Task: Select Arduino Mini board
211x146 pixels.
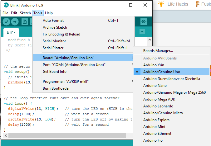Action: pos(172,126)
